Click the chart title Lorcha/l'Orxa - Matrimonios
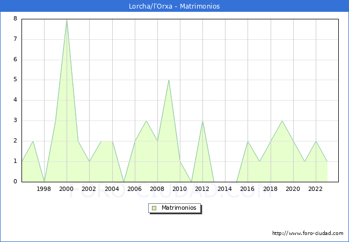This screenshot has width=349, height=242. coord(174,6)
